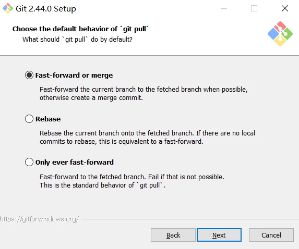Click the 'Only ever fast-forward' label text
Screen dimensions: 299x249
(x=75, y=162)
